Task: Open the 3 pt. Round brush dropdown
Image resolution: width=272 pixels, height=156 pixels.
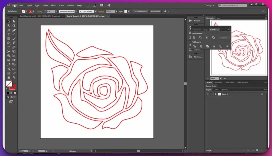Action: click(96, 11)
